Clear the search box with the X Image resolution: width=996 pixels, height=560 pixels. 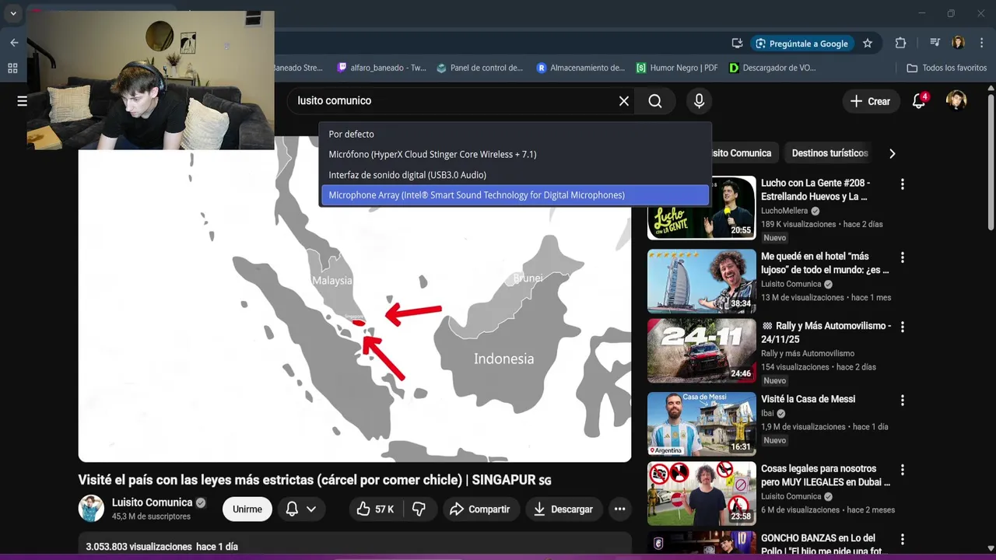[624, 101]
